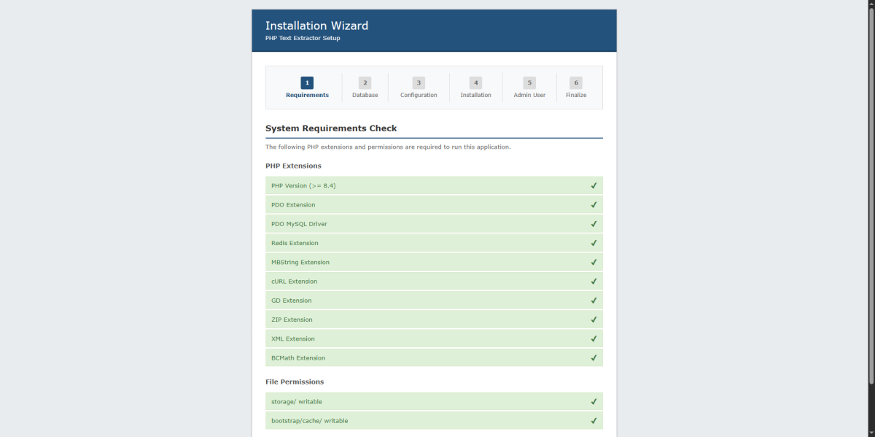Click the BCMath Extension checkmark icon
Screen dimensions: 875x437
pos(594,358)
